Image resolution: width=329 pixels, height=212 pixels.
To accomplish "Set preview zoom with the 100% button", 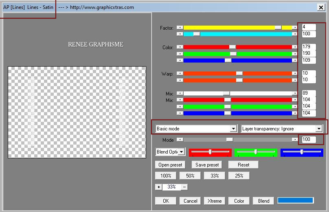I will pyautogui.click(x=166, y=176).
